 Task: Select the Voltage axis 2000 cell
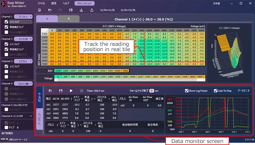[x=132, y=77]
